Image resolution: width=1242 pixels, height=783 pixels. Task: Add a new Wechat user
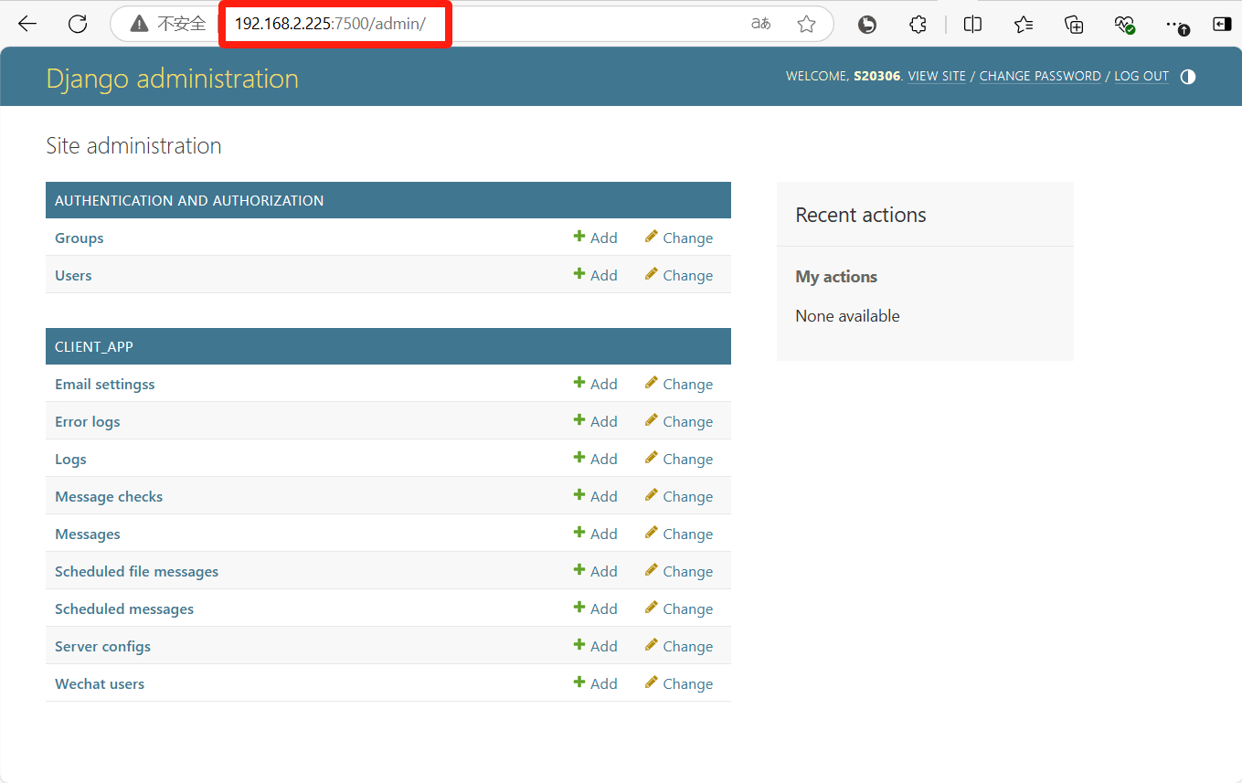596,683
